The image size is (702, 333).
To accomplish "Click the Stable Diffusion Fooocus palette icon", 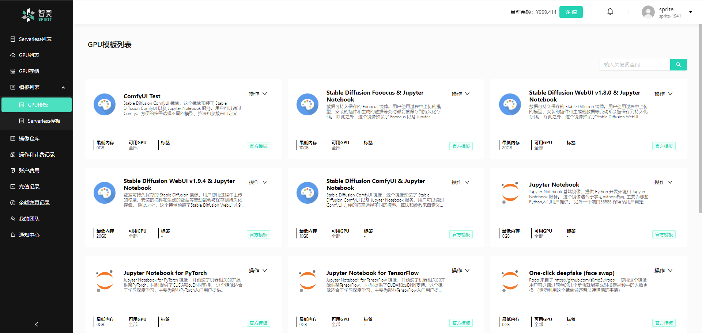I will click(x=307, y=104).
